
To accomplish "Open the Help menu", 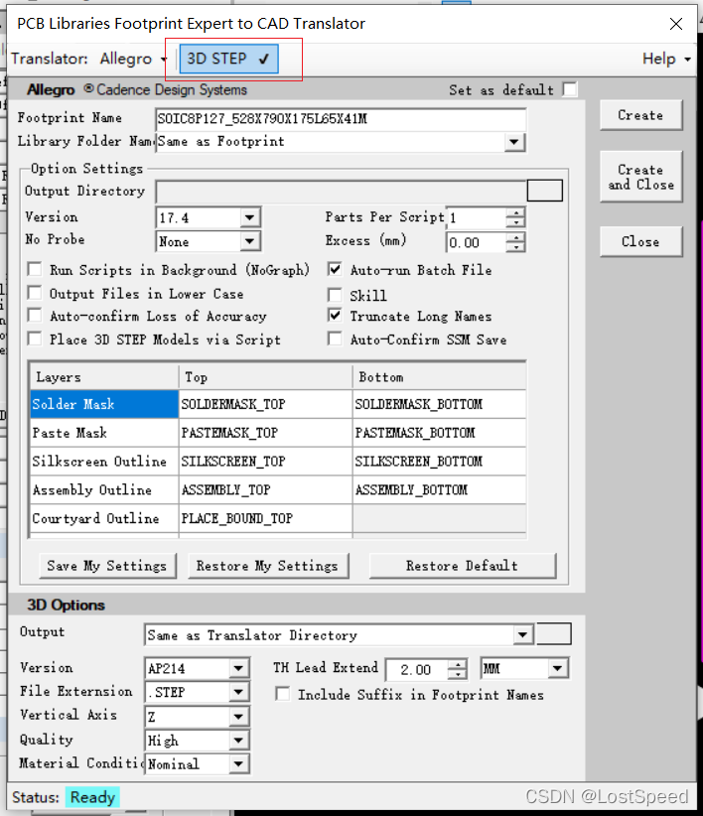I will click(666, 59).
